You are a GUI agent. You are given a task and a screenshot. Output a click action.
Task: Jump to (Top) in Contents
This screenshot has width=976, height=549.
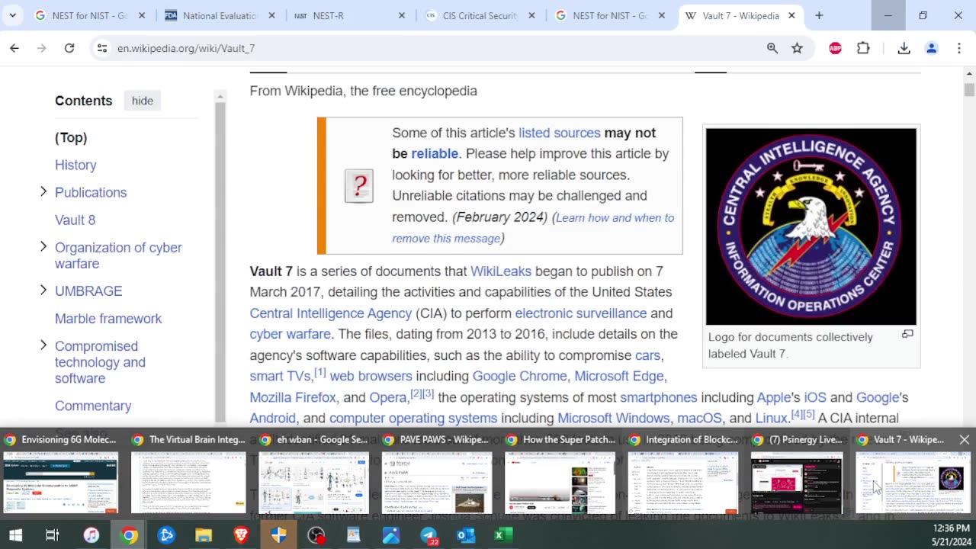point(71,137)
